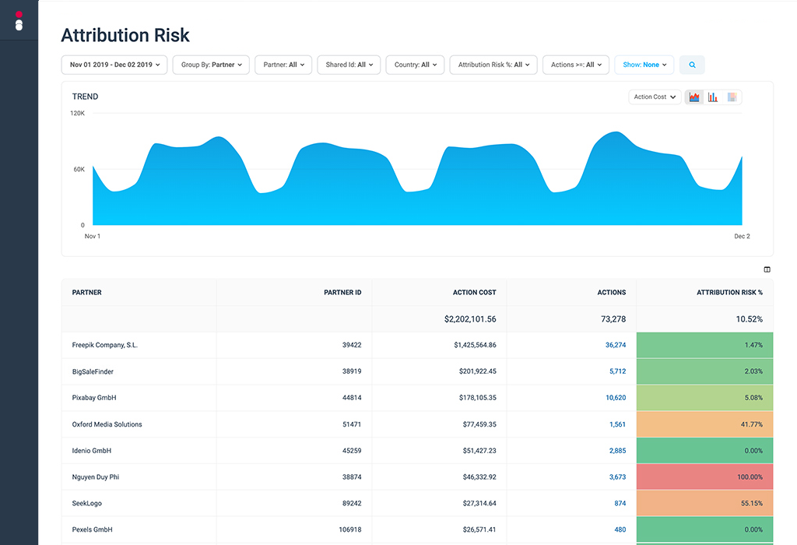Screen dimensions: 797x545
Task: Click the red 100% attribution risk bar
Action: tap(704, 476)
